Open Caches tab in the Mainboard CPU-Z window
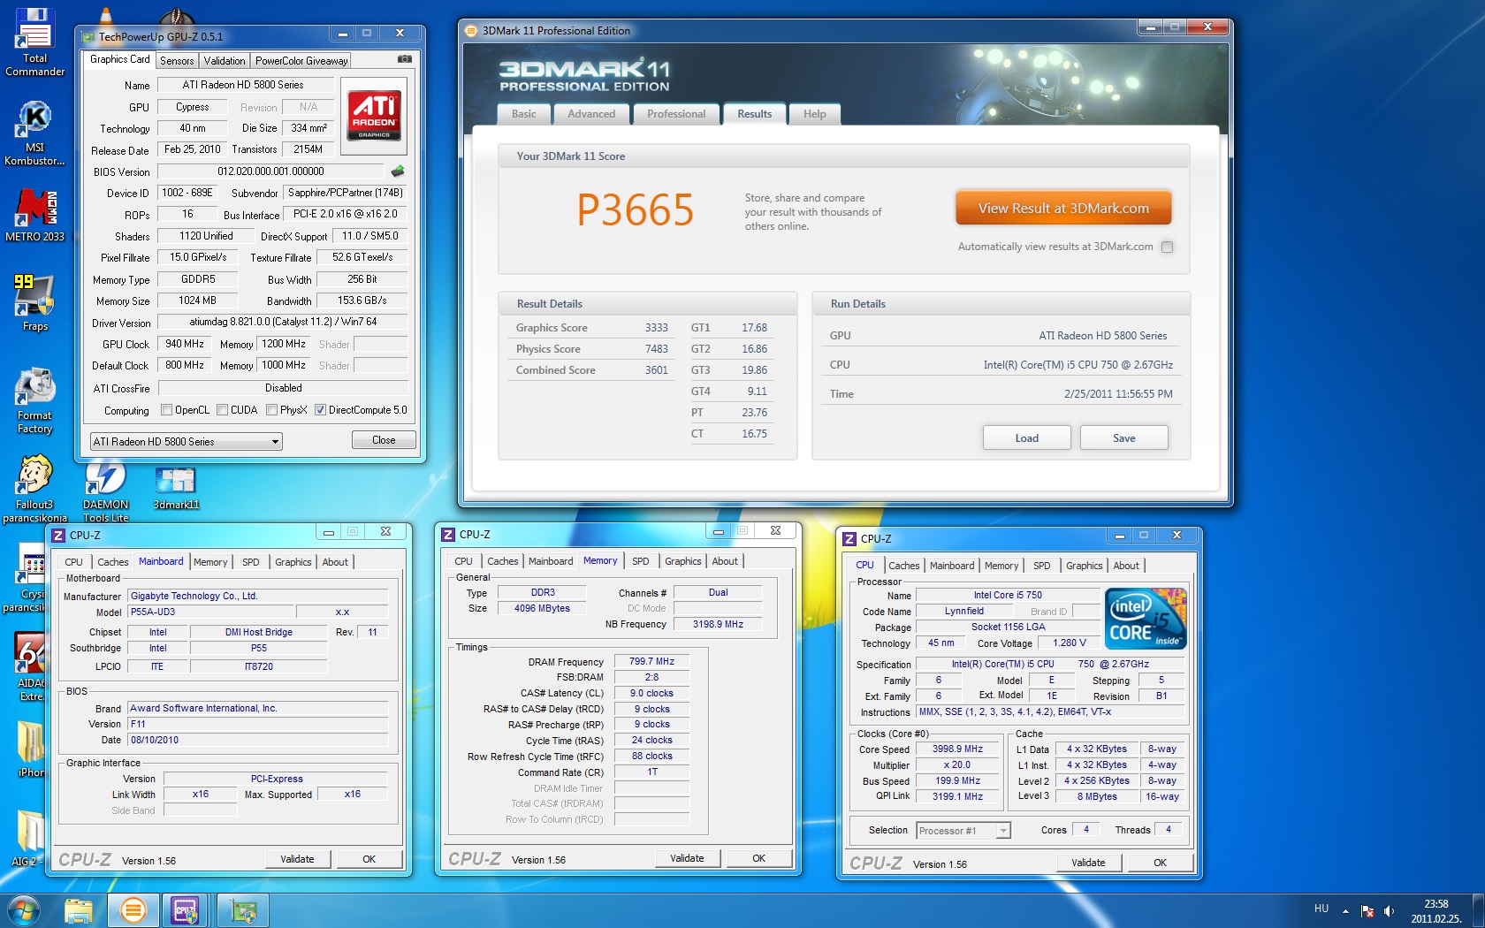The height and width of the screenshot is (928, 1485). tap(113, 562)
